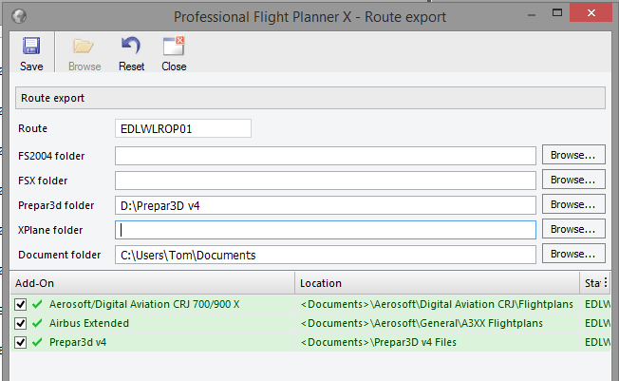
Task: Open column options dots in table header
Action: 606,282
